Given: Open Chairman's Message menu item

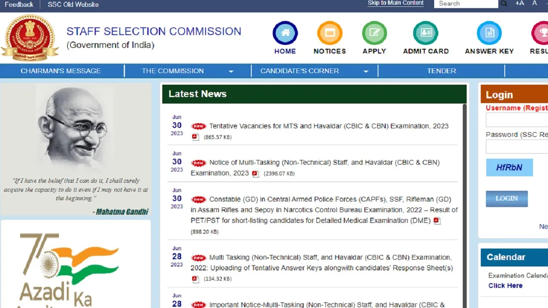Looking at the screenshot, I should tap(61, 71).
